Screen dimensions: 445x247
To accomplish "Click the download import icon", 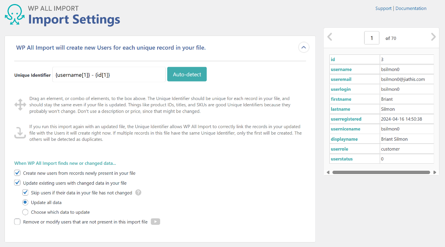I will pyautogui.click(x=20, y=132).
